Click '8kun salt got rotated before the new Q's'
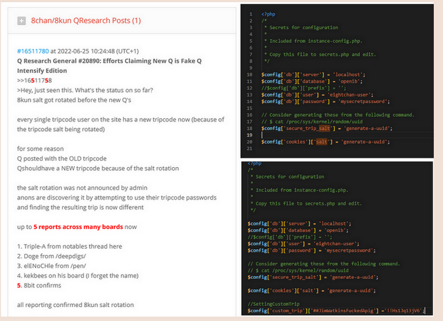443x321 pixels. click(x=74, y=100)
